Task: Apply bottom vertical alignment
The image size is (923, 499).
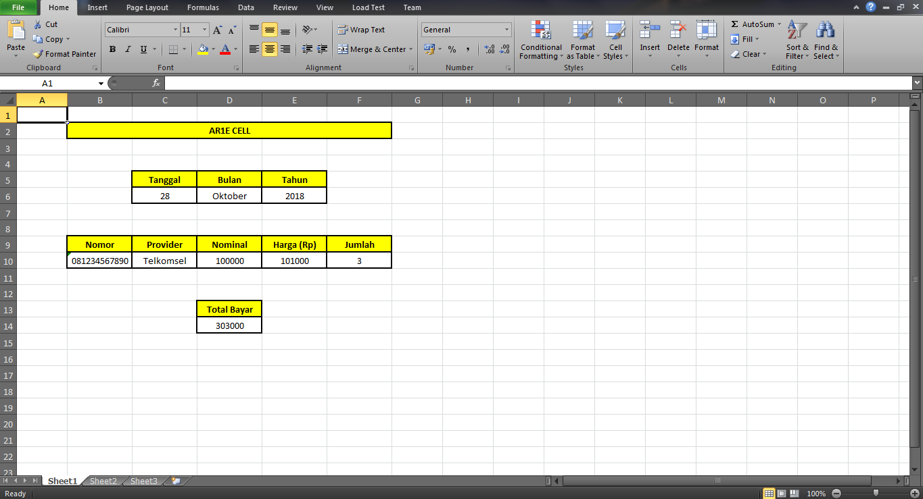Action: click(285, 30)
